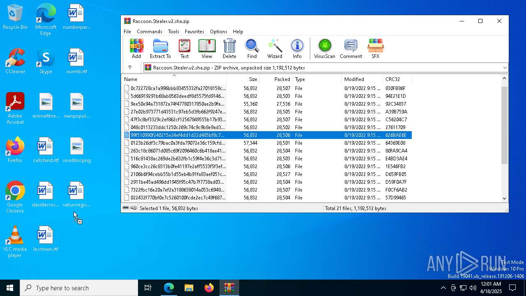This screenshot has width=526, height=296.
Task: Select the Firefox desktop shortcut
Action: (15, 150)
